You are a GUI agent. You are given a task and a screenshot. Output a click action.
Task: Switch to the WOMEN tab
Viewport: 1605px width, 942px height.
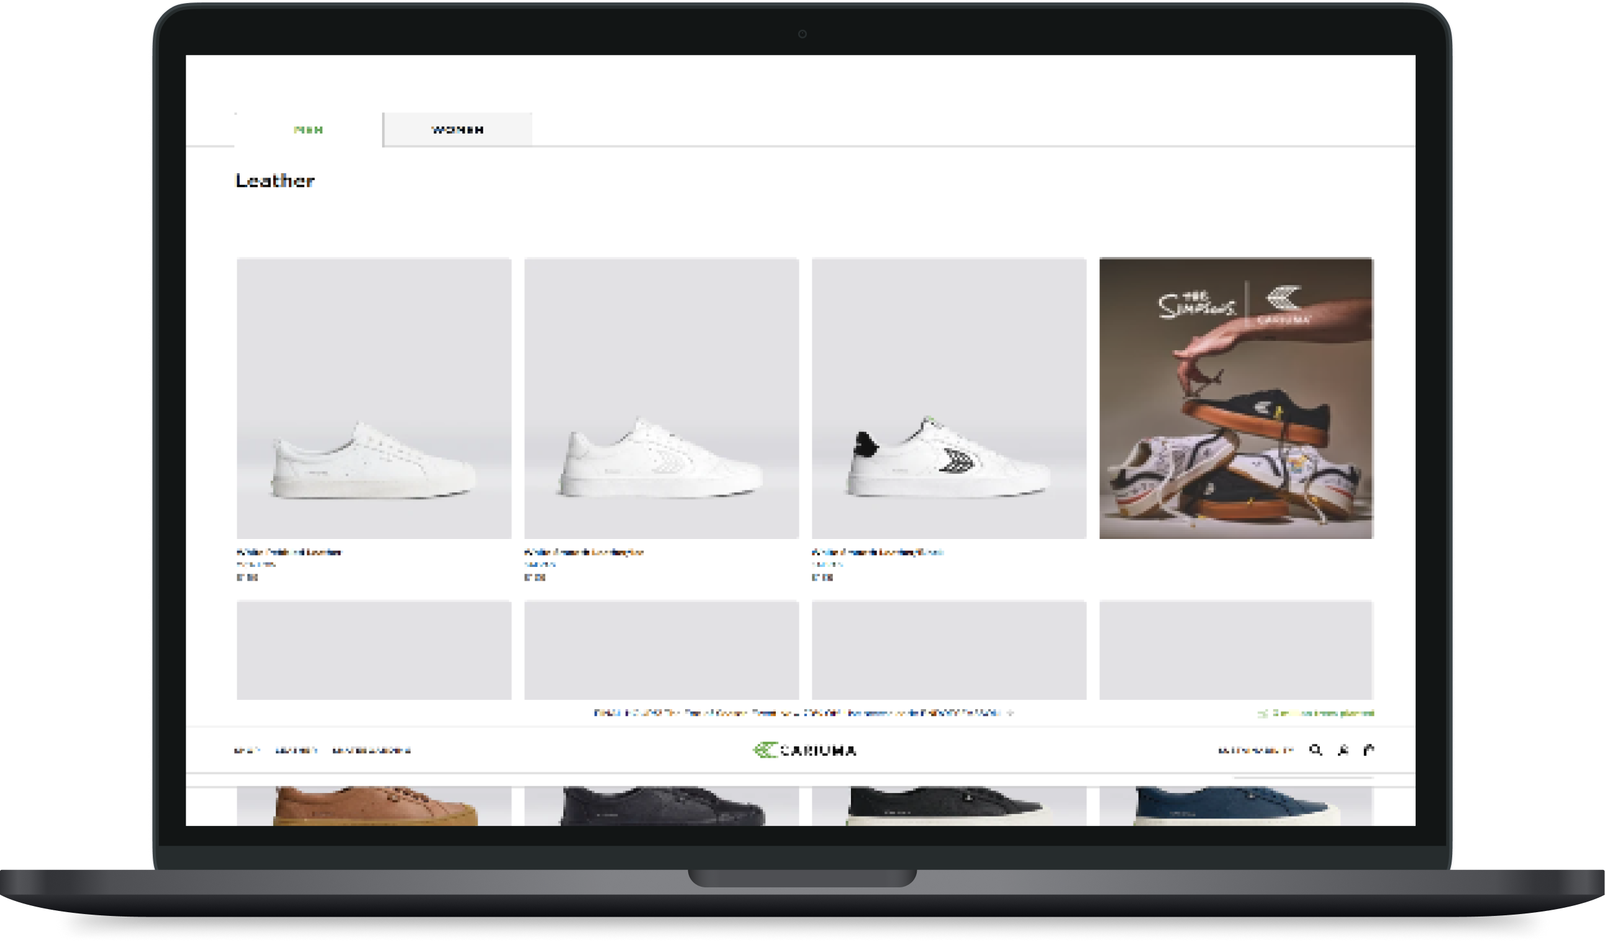[457, 129]
